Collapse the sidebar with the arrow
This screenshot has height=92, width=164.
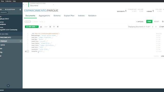point(23,5)
